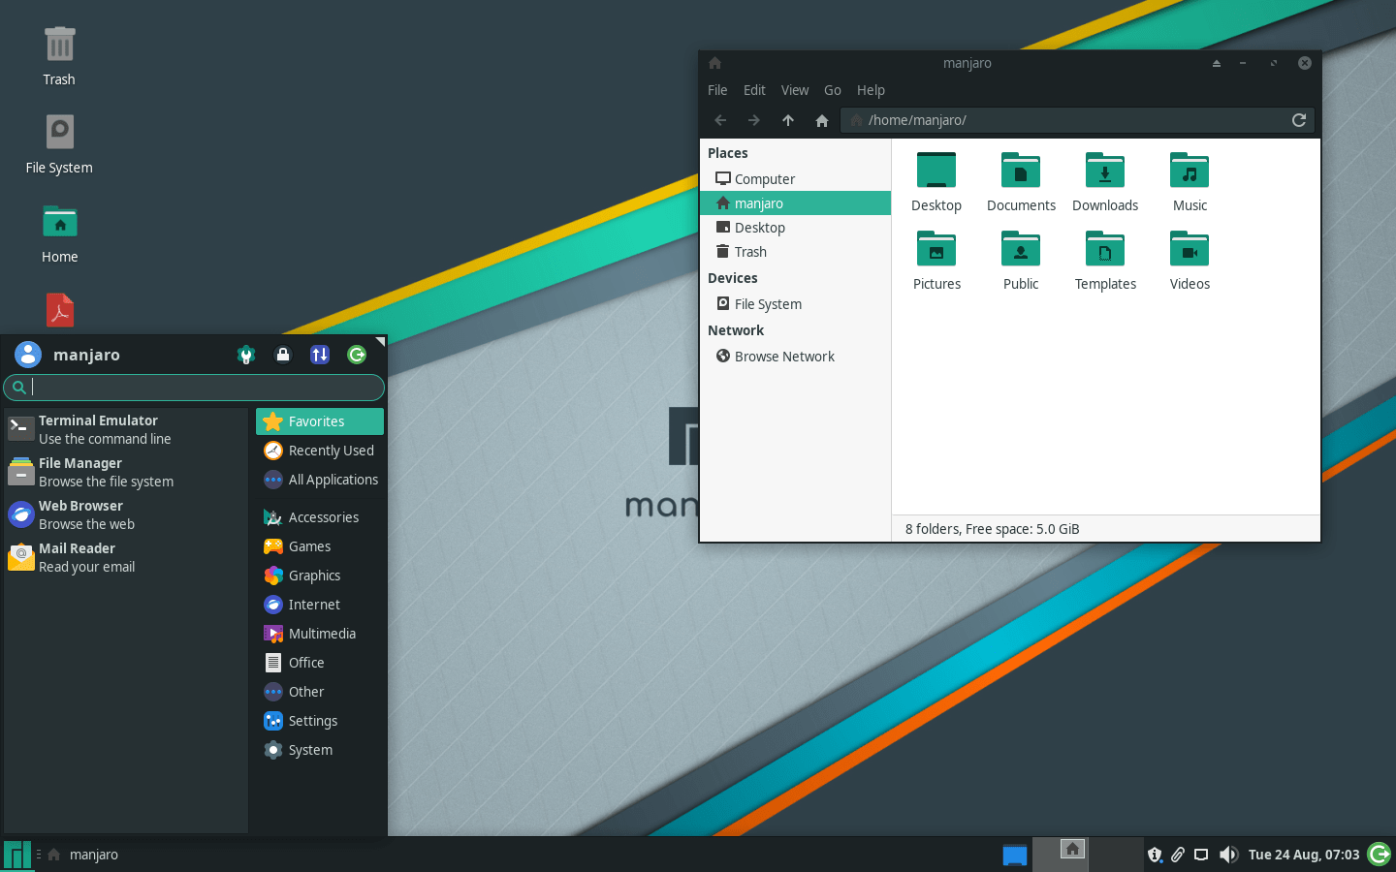Select the Recently Used category
The height and width of the screenshot is (872, 1396).
coord(320,451)
